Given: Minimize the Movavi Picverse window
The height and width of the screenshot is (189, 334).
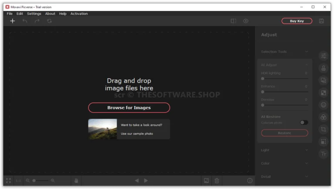Looking at the screenshot, I should pos(301,7).
